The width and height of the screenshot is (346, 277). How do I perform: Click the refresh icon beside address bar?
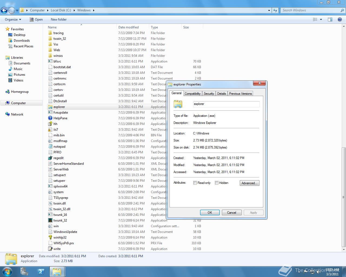(x=275, y=10)
